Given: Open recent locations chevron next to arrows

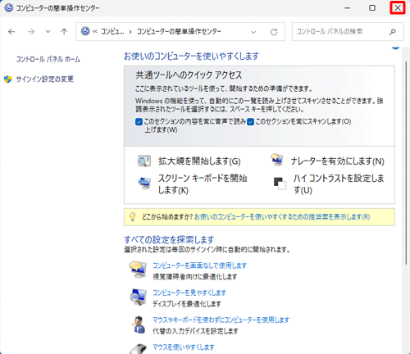Looking at the screenshot, I should pos(48,32).
